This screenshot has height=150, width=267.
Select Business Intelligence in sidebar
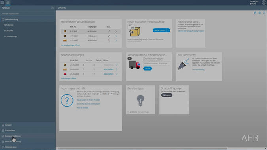click(13, 136)
